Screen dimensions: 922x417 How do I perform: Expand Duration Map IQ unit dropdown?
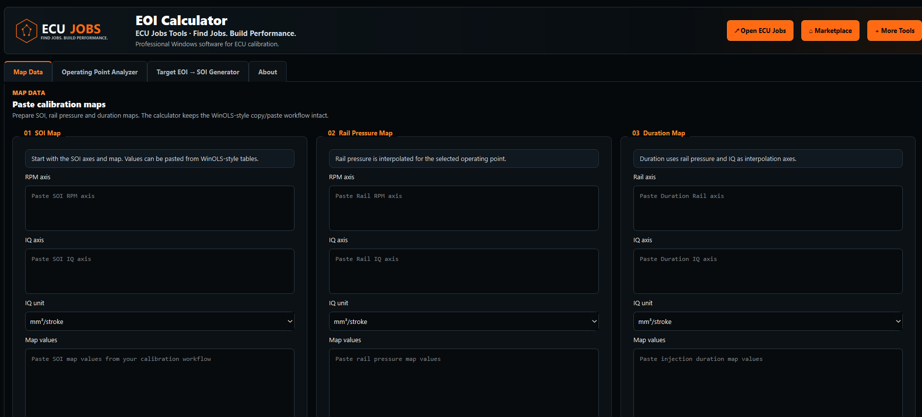(x=768, y=321)
